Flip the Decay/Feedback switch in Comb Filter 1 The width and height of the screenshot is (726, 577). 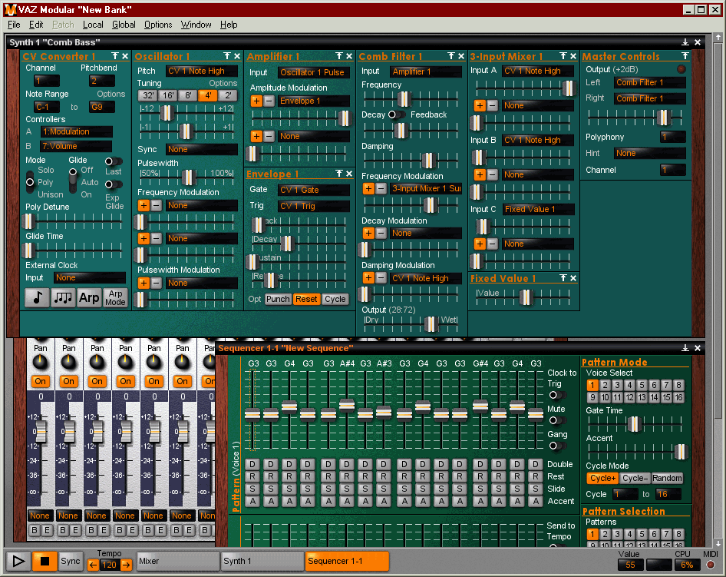coord(398,114)
